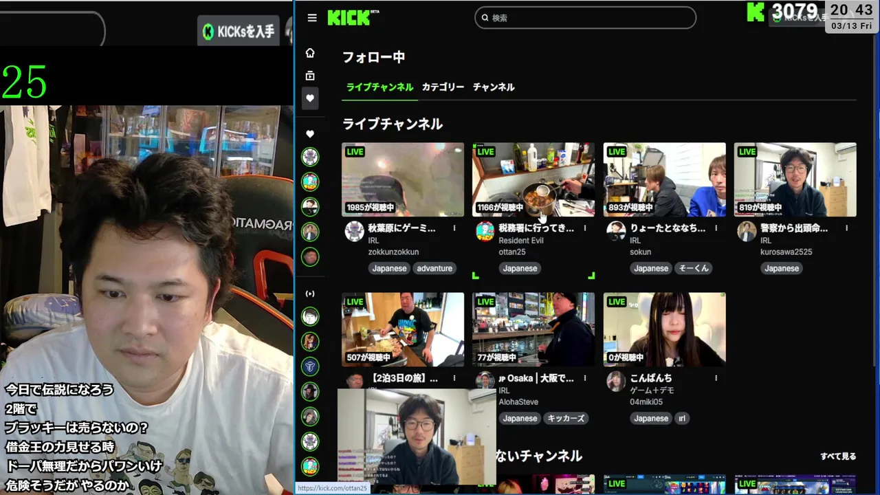This screenshot has height=495, width=880.
Task: Open options menu for Osaka stream
Action: coord(585,378)
